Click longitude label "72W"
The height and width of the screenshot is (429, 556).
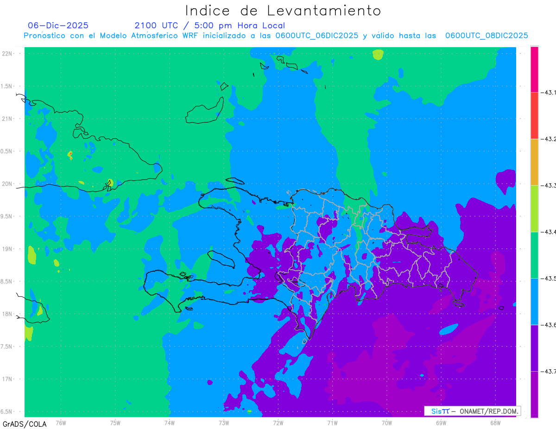click(278, 423)
